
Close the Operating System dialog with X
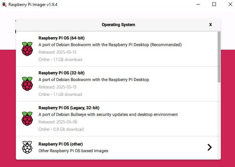[x=211, y=25]
